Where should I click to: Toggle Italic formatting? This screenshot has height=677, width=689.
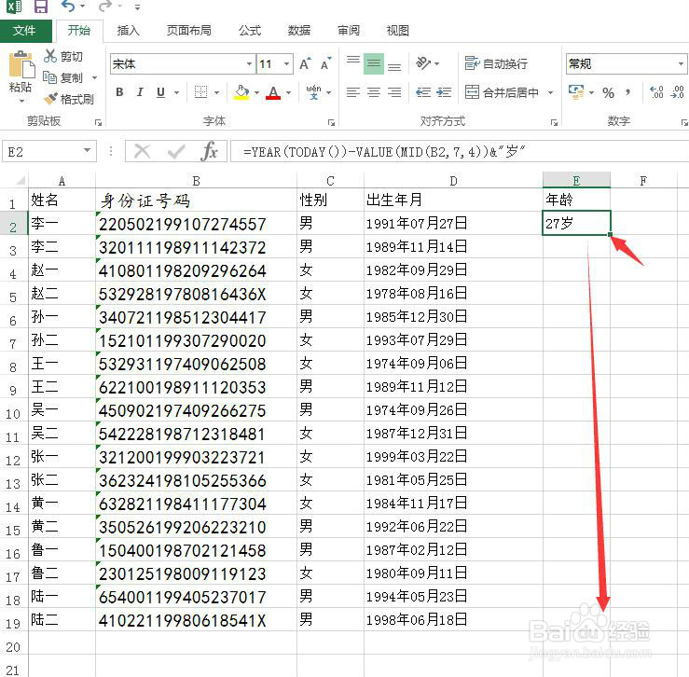pos(140,92)
